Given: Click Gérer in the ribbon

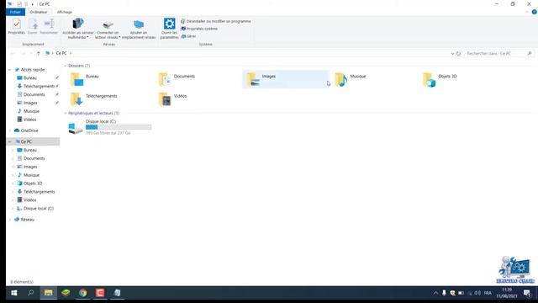Looking at the screenshot, I should click(x=188, y=36).
